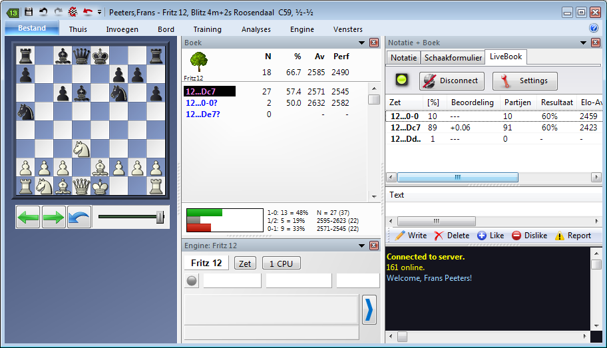Viewport: 607px width, 348px height.
Task: Open the Thuis ribbon tab
Action: pos(78,29)
